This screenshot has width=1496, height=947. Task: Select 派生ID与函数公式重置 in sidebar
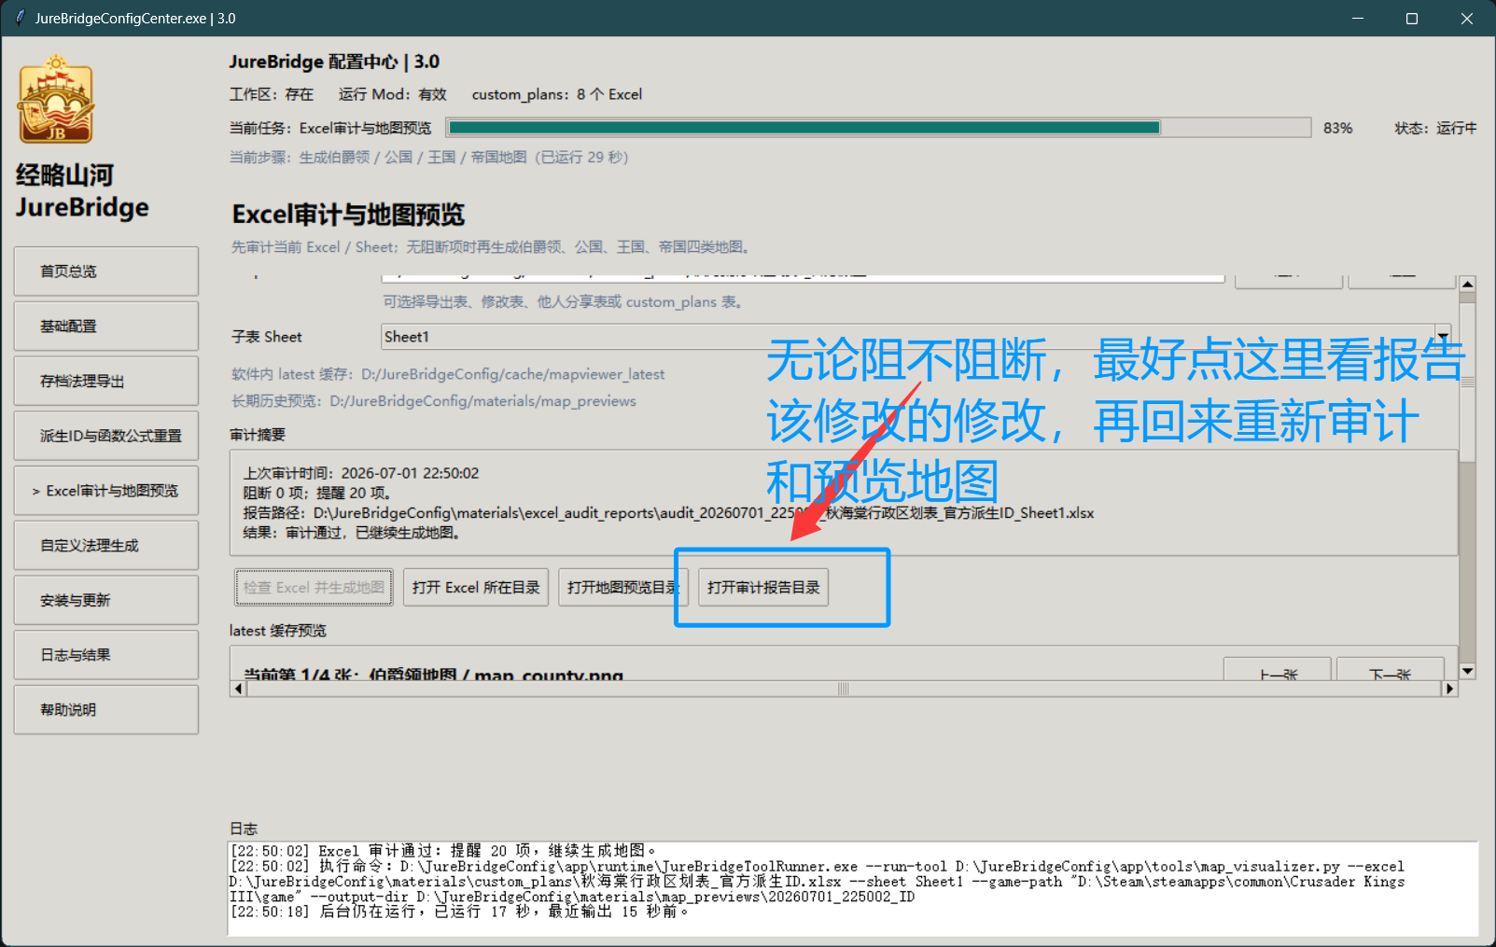click(106, 436)
